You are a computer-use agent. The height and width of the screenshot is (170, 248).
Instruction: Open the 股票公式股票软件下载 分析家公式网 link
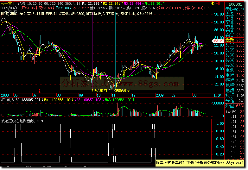point(199,163)
